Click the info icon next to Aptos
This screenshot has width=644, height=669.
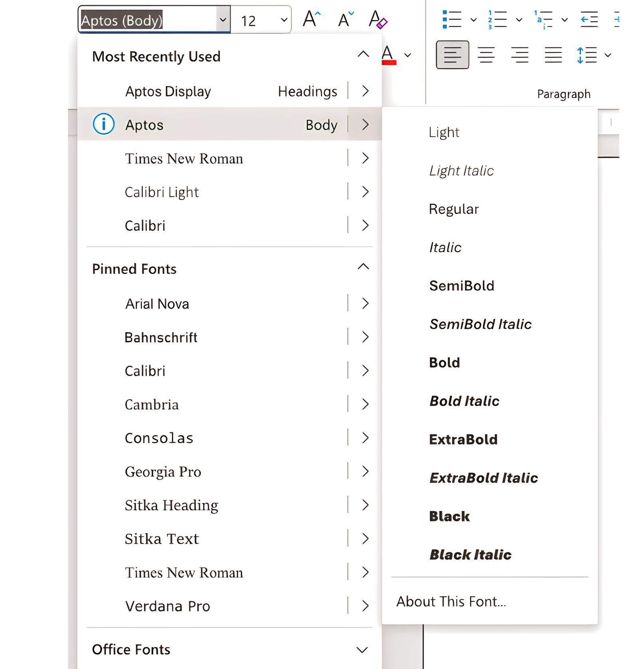tap(103, 124)
